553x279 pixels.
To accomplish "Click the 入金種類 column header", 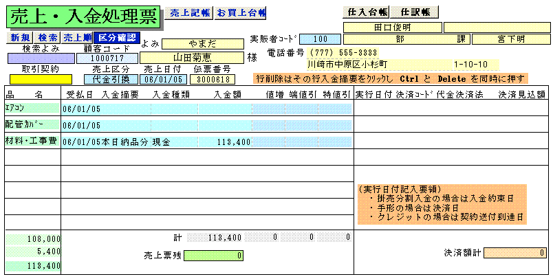I will [171, 94].
